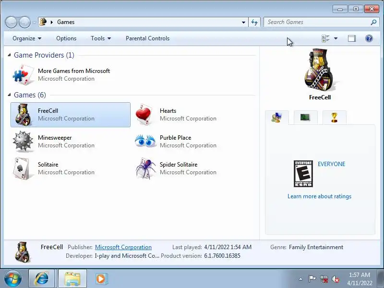Screen dimensions: 384x288
Task: Select the Spider Solitaire spider icon
Action: (146, 168)
